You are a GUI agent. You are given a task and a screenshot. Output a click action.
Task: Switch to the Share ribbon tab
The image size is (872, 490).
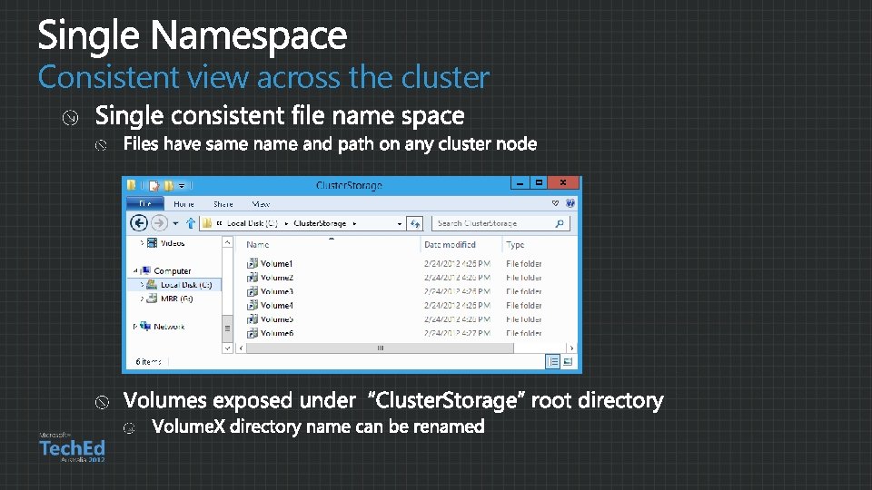pos(223,204)
